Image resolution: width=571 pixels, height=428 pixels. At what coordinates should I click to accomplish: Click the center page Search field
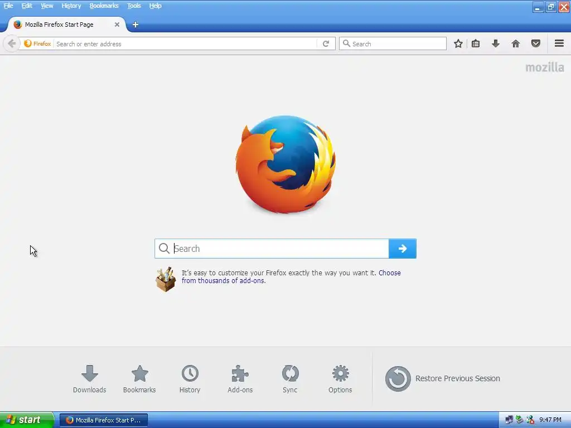(x=272, y=249)
